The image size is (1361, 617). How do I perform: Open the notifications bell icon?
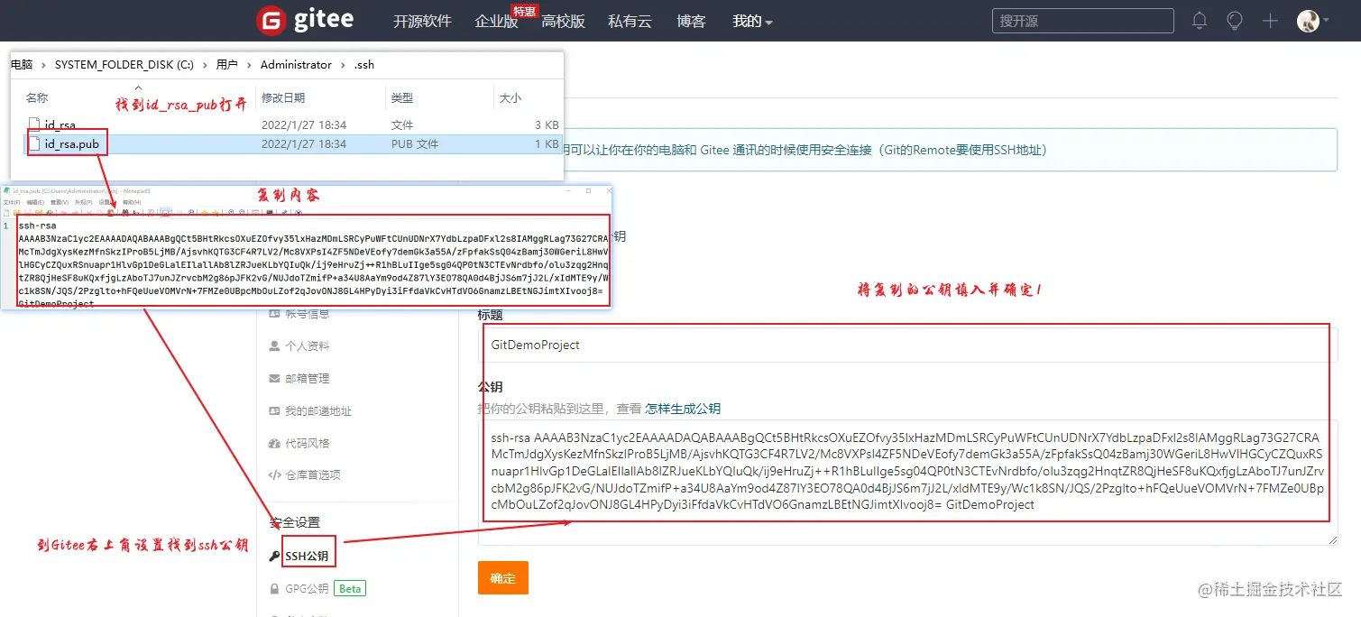1200,21
